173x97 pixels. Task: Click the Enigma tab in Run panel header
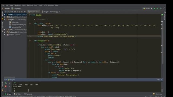tap(11, 80)
